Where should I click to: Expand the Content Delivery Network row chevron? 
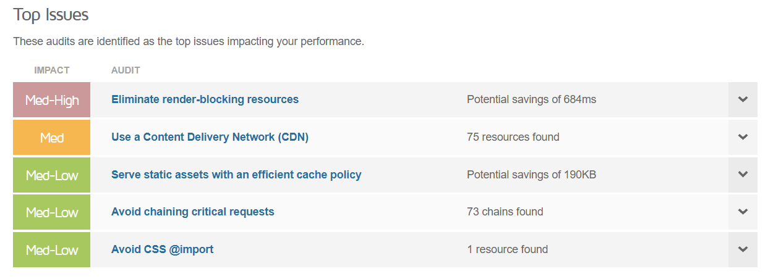pyautogui.click(x=743, y=137)
